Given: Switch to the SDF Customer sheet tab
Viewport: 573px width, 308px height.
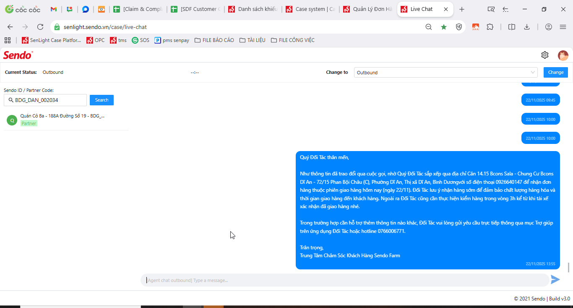Looking at the screenshot, I should pyautogui.click(x=195, y=9).
